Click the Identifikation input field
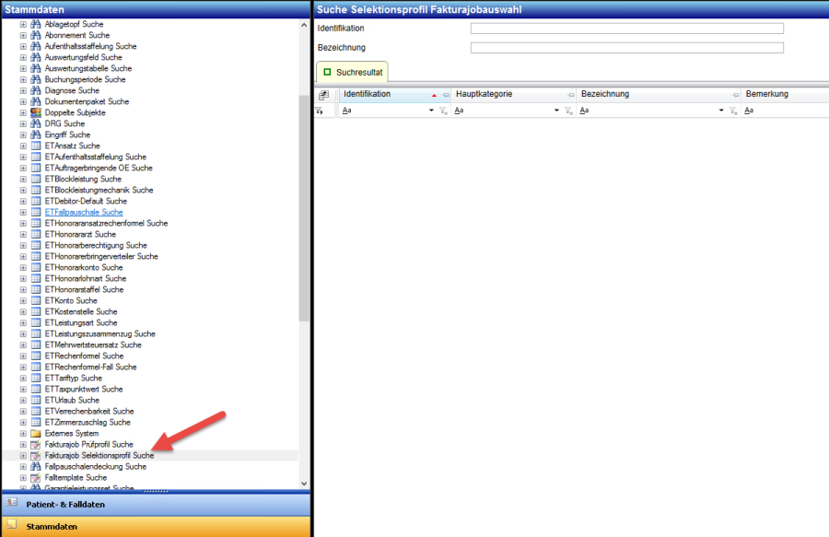Viewport: 829px width, 537px height. [x=627, y=29]
